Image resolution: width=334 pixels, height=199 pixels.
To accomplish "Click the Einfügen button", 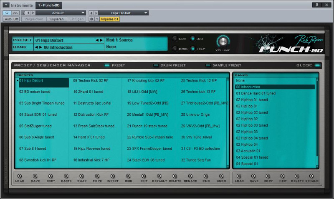I will [x=76, y=19].
